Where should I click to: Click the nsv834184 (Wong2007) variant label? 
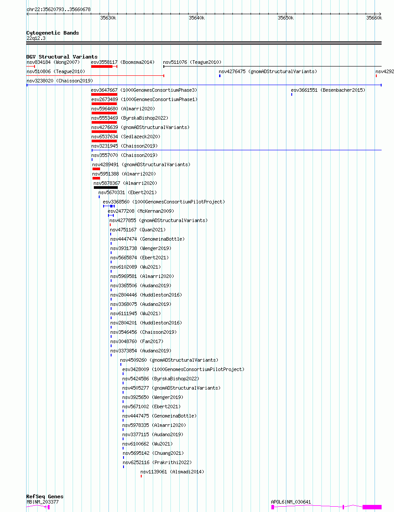pos(53,62)
